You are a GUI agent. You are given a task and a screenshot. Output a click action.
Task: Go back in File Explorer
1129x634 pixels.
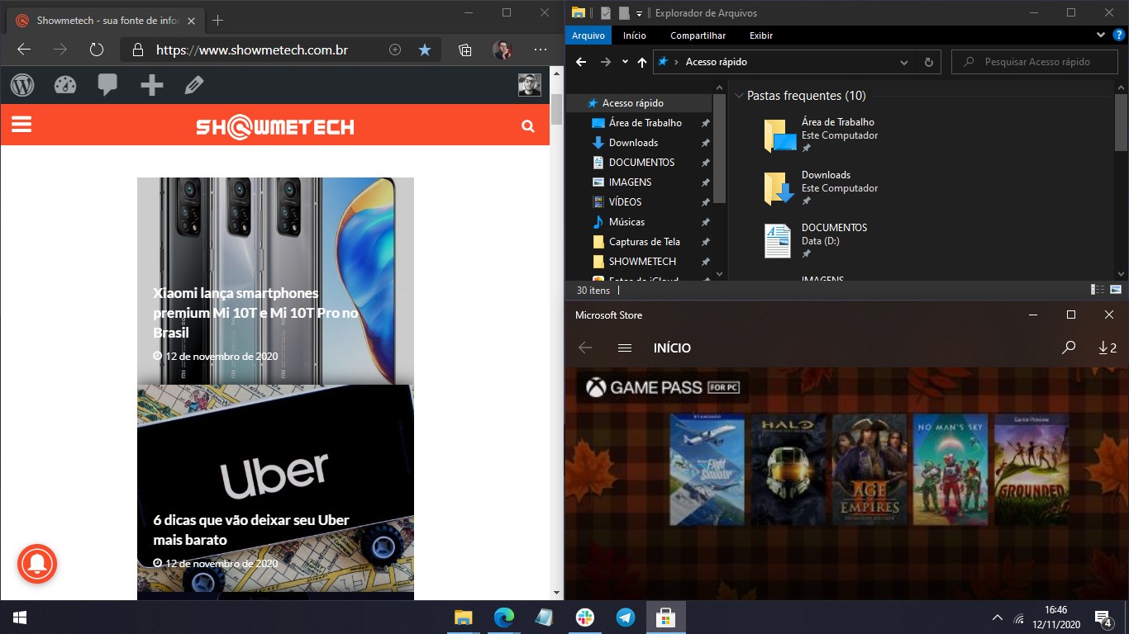[x=581, y=62]
